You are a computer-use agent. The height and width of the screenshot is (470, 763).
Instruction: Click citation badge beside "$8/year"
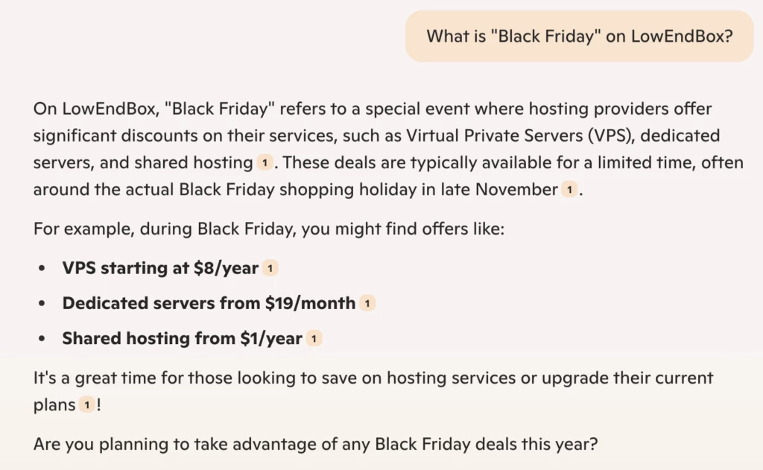(270, 268)
